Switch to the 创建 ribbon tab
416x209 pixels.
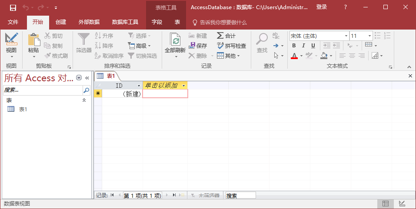[x=61, y=22]
